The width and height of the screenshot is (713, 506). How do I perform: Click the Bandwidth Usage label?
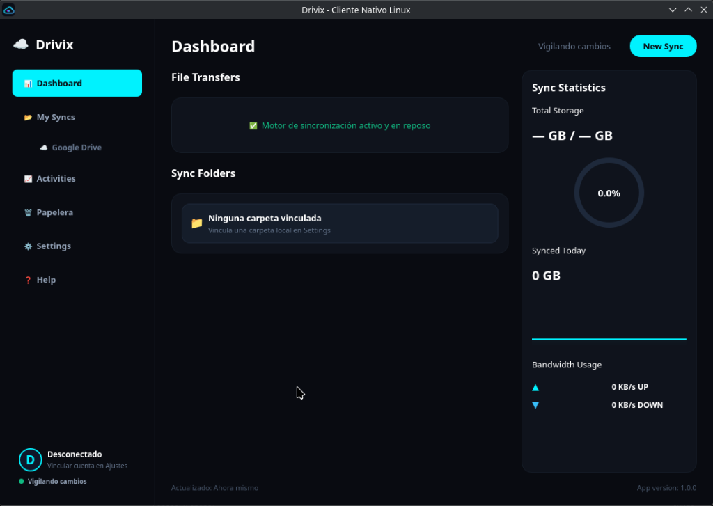click(567, 365)
